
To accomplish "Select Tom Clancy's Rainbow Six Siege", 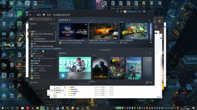I will (x=42, y=46).
